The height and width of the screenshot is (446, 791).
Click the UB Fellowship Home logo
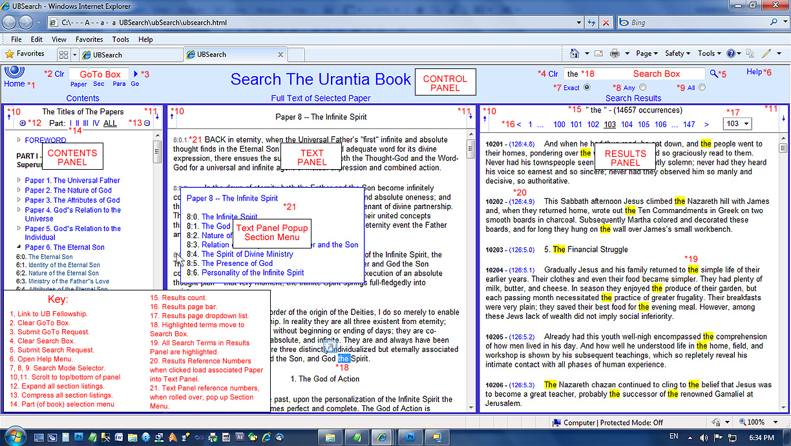tap(14, 72)
